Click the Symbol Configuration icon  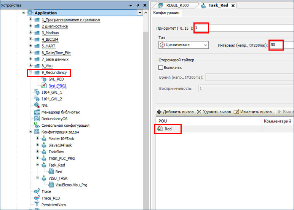37,125
